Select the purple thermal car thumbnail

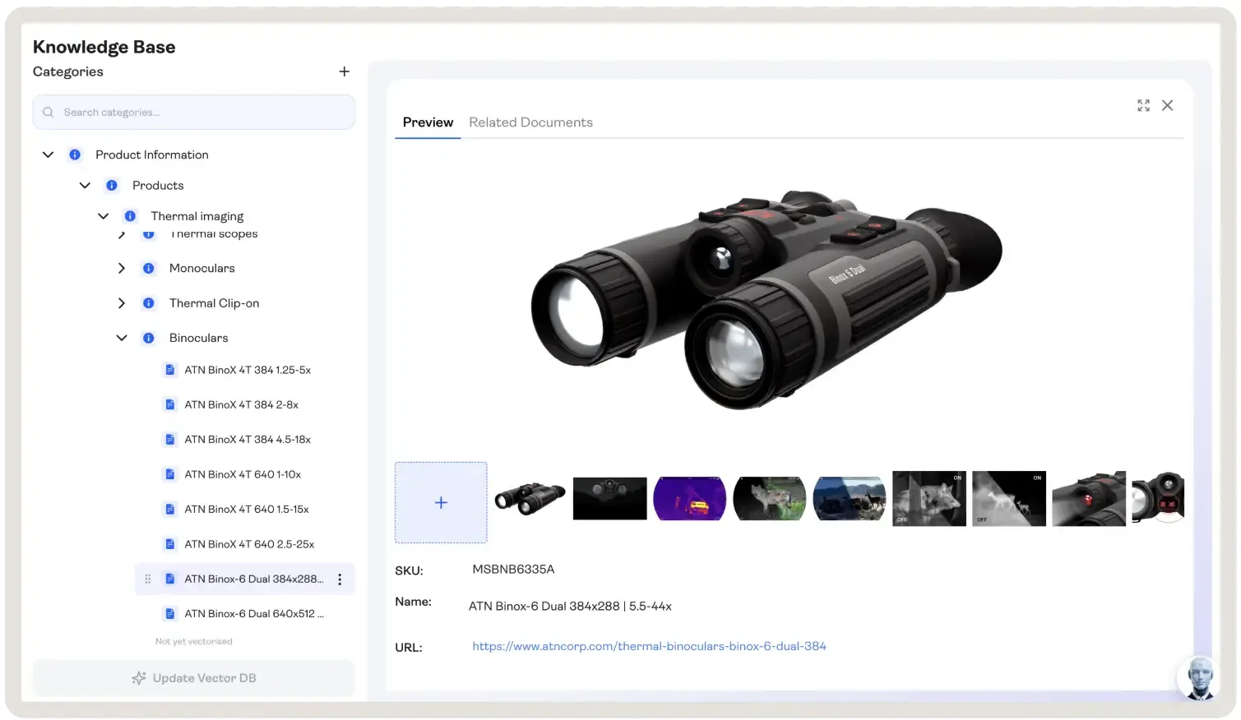689,498
